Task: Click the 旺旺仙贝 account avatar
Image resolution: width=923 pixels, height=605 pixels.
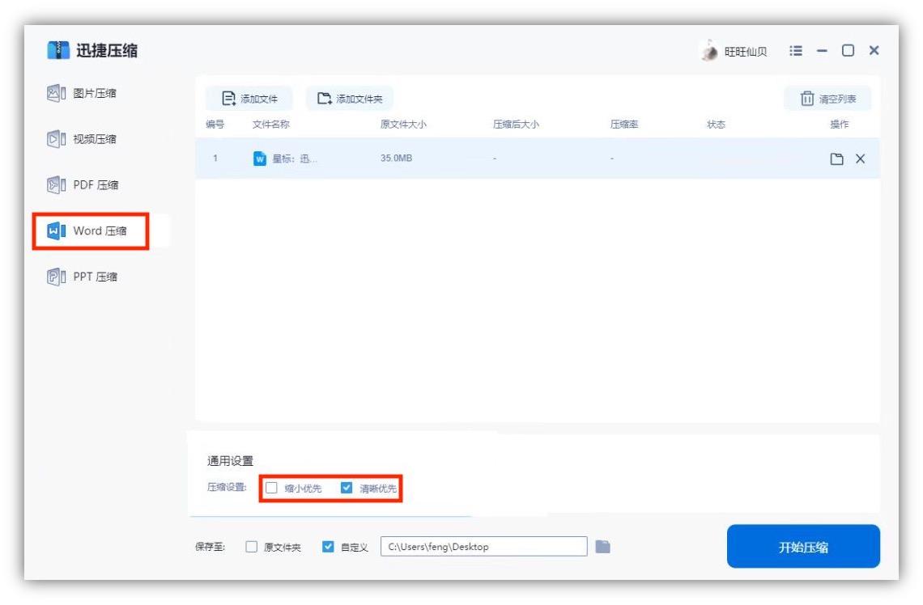Action: [710, 50]
